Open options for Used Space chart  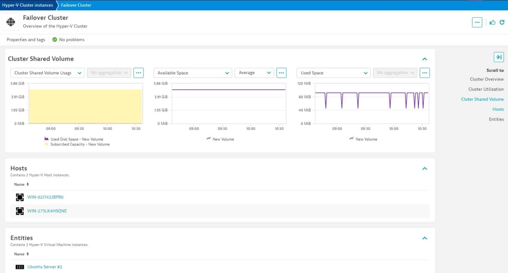pyautogui.click(x=425, y=73)
